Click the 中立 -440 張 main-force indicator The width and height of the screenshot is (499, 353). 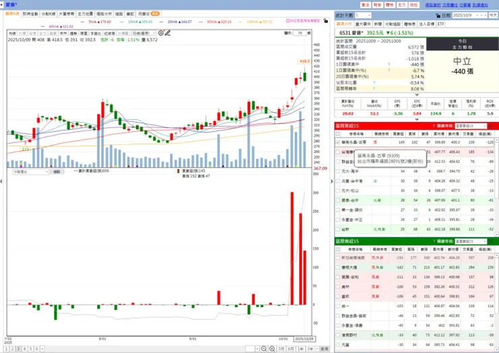[x=462, y=66]
